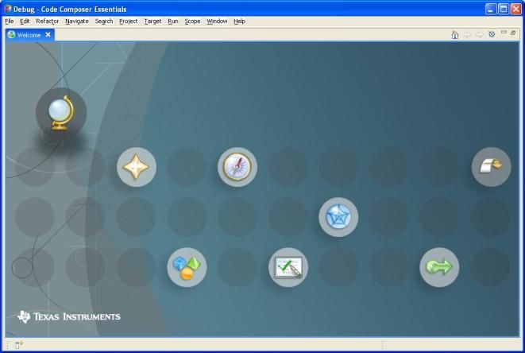This screenshot has width=525, height=353.
Task: Open the Navigate menu
Action: [x=77, y=21]
